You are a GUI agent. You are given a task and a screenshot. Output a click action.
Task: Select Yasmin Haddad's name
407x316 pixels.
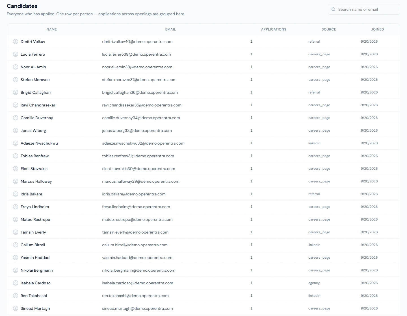[35, 258]
